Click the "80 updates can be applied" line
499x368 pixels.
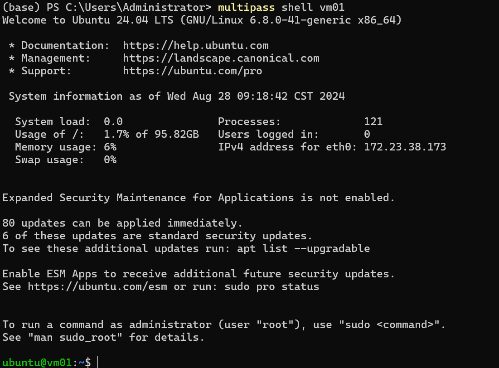point(122,223)
